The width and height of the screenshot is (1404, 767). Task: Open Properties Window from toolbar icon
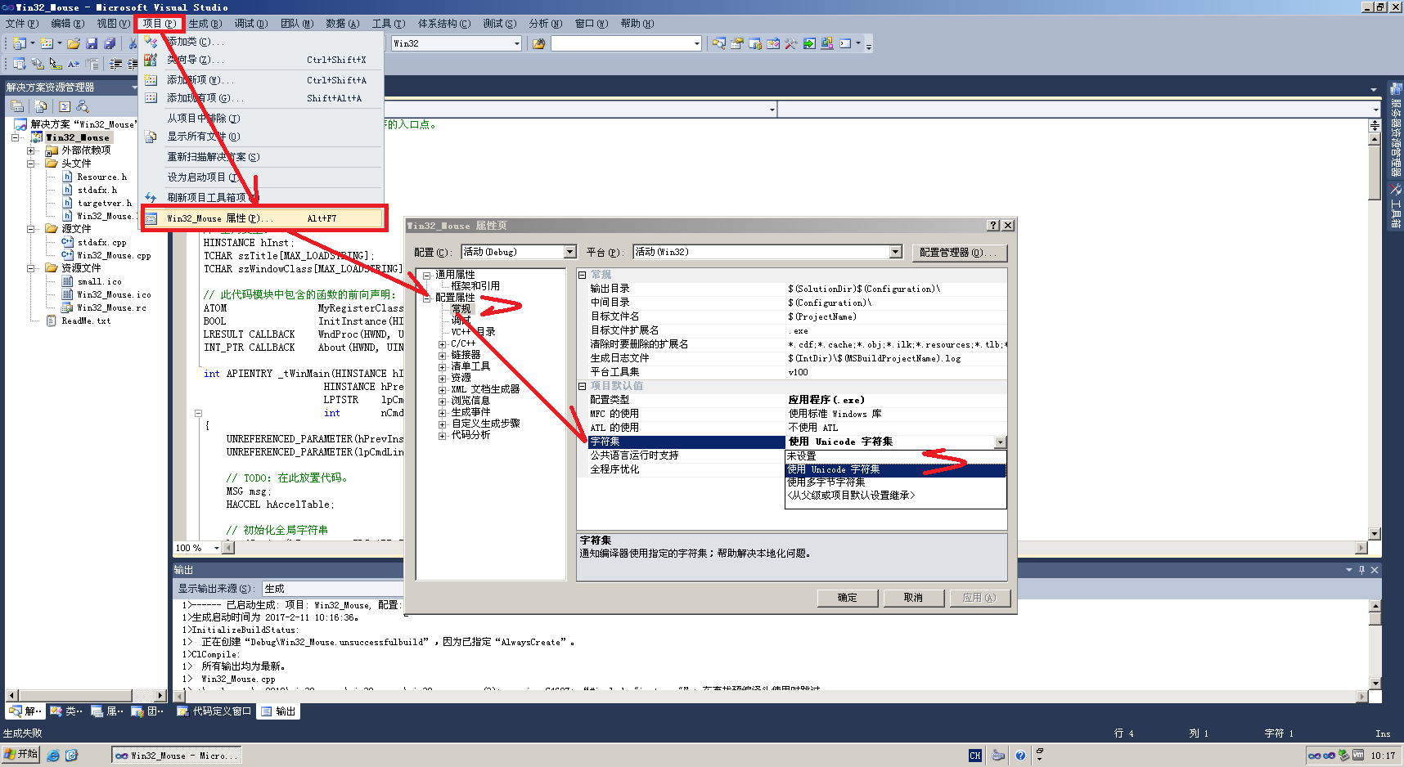tap(737, 43)
